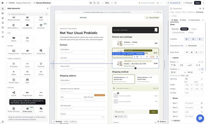Save the funnel changes
Screen dimensions: 206x124
click(197, 3)
